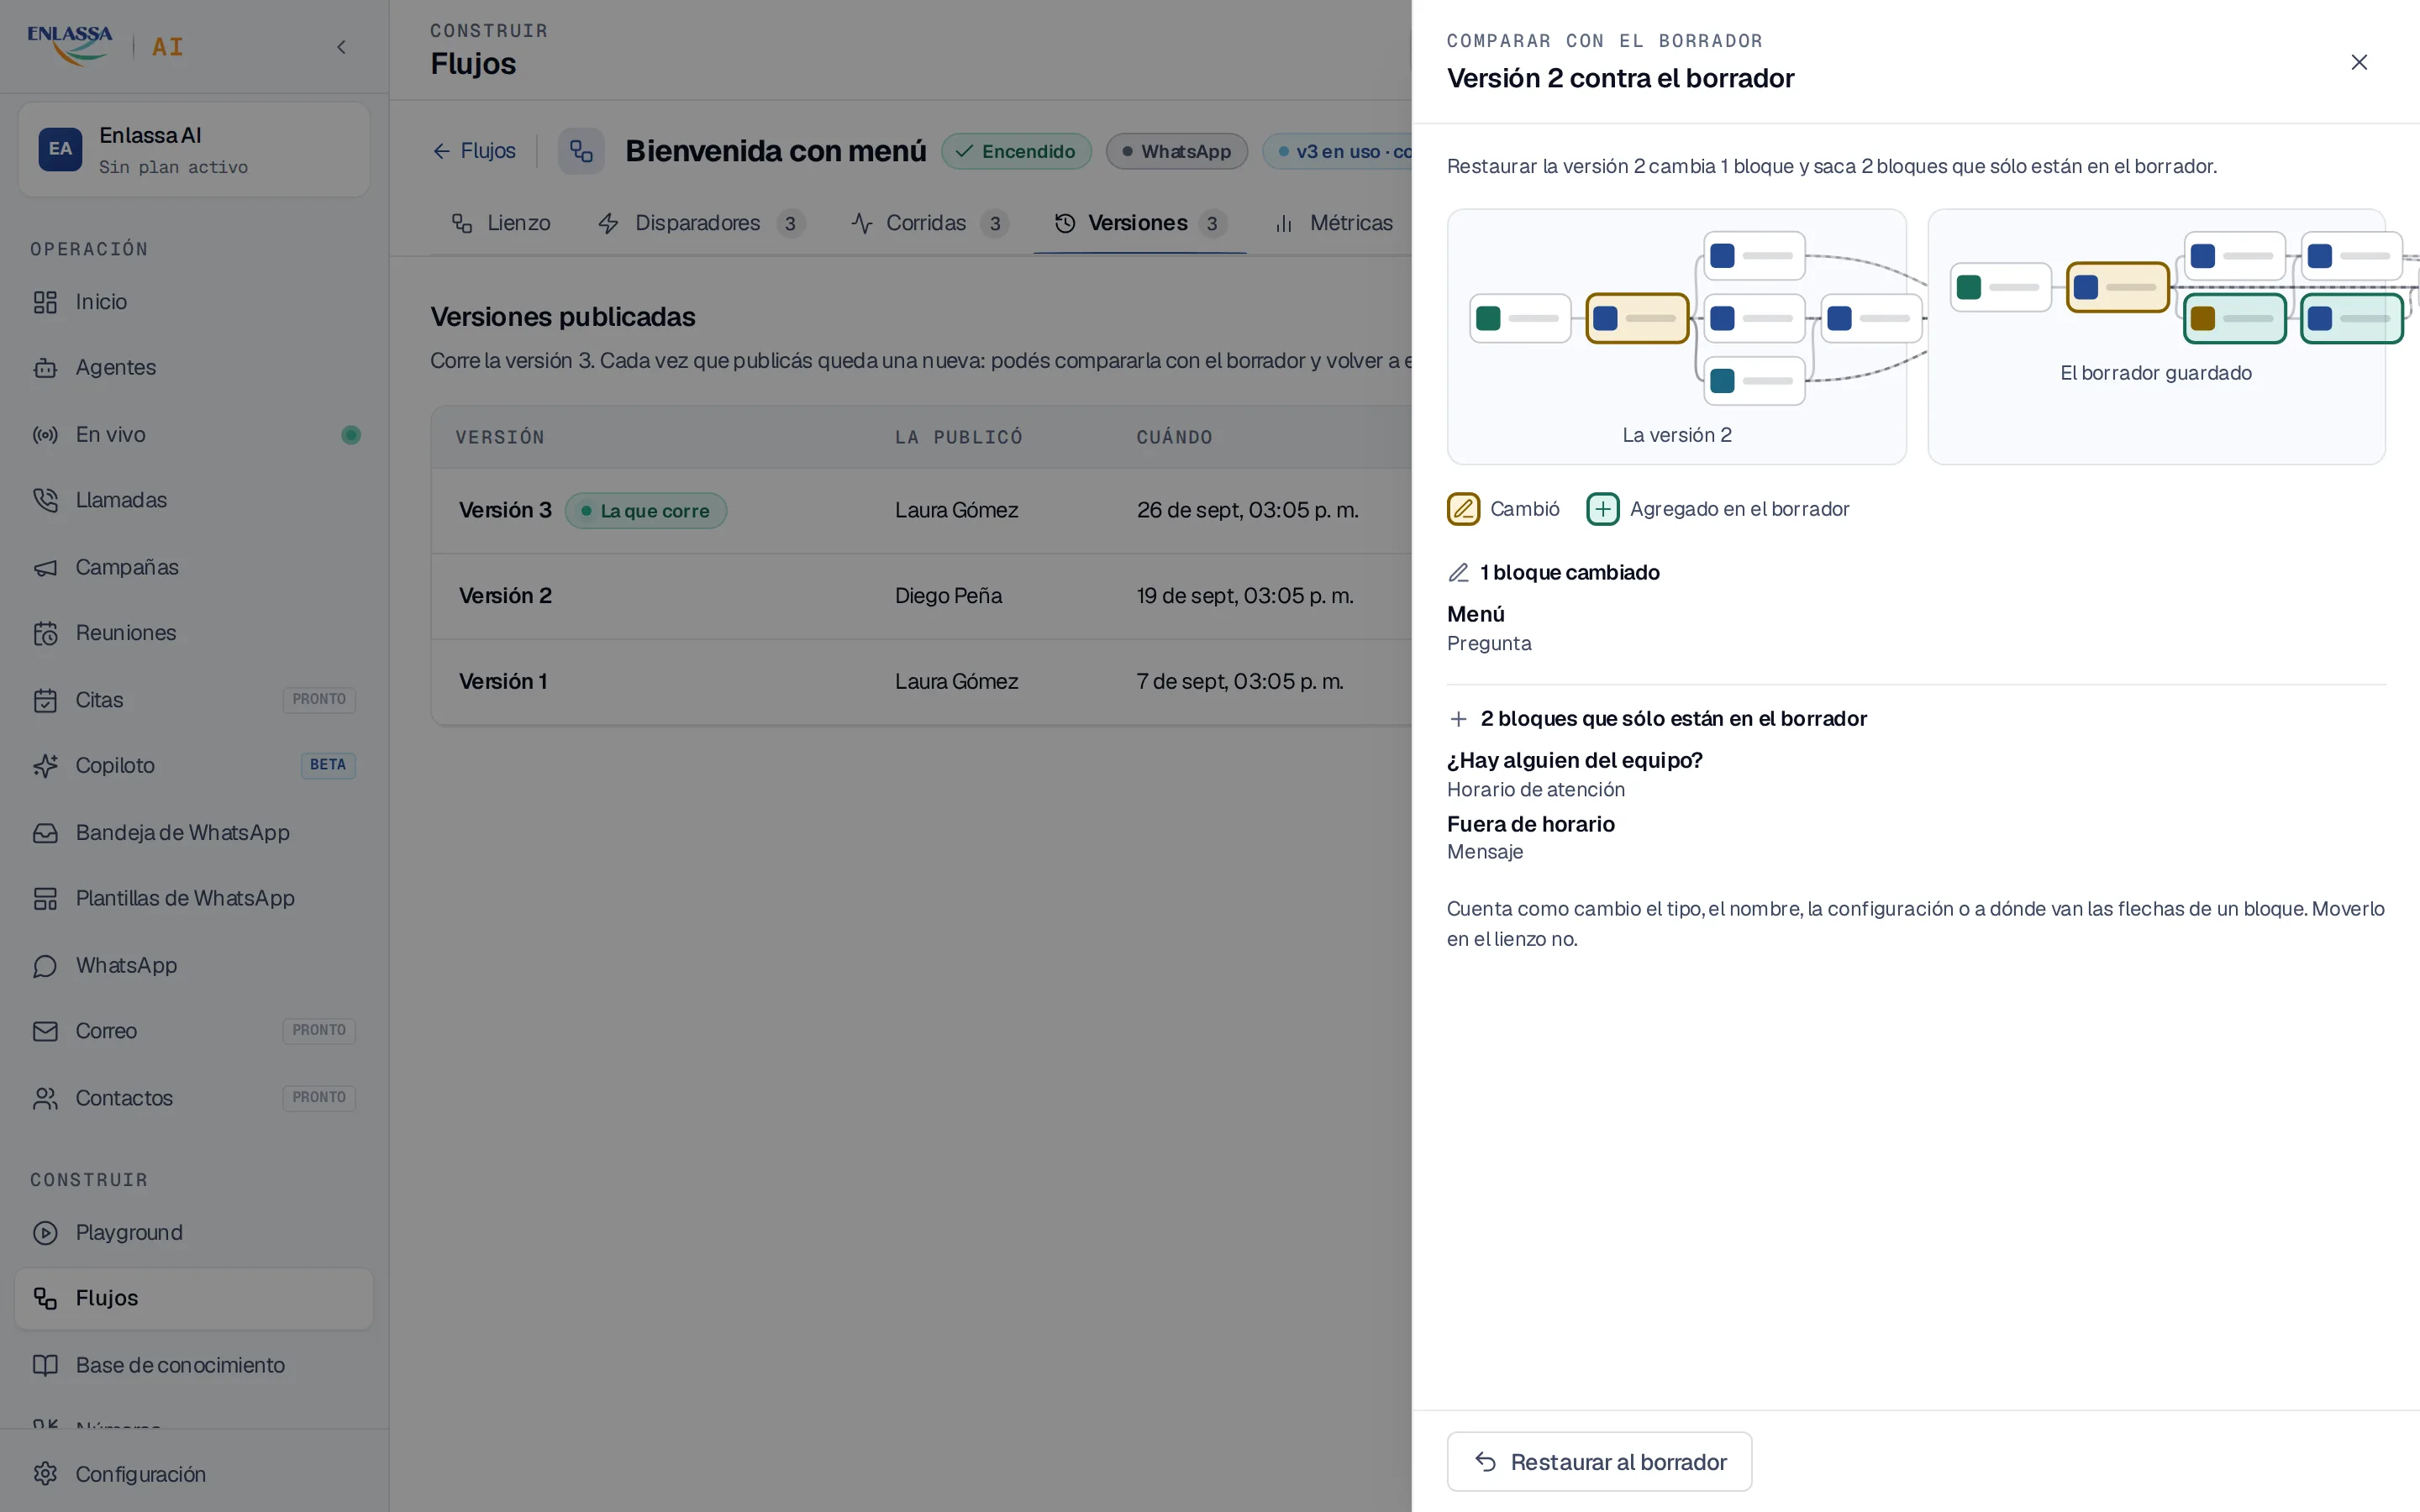The width and height of the screenshot is (2420, 1512).
Task: Select the Enlassa AI workspace card
Action: click(x=194, y=150)
